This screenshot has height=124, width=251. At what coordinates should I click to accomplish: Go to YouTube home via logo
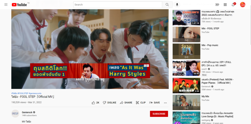19,5
